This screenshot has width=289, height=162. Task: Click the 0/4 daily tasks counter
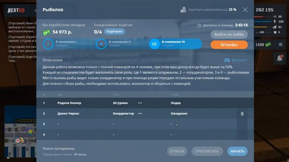coord(98,32)
